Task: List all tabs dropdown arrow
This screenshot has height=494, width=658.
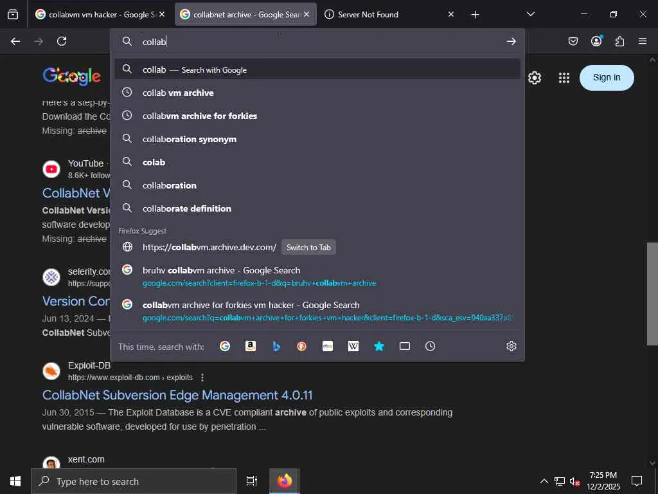Action: pyautogui.click(x=530, y=14)
